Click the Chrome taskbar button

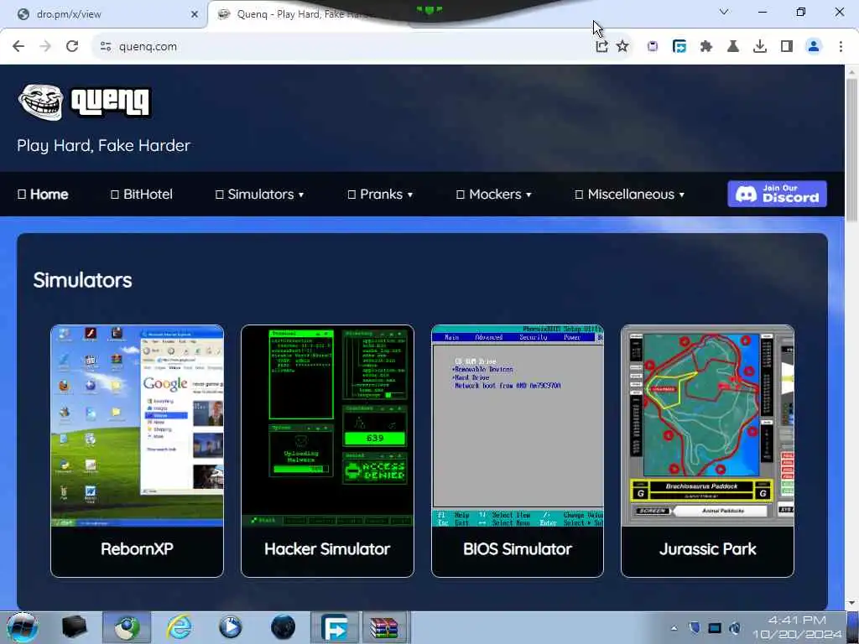127,627
